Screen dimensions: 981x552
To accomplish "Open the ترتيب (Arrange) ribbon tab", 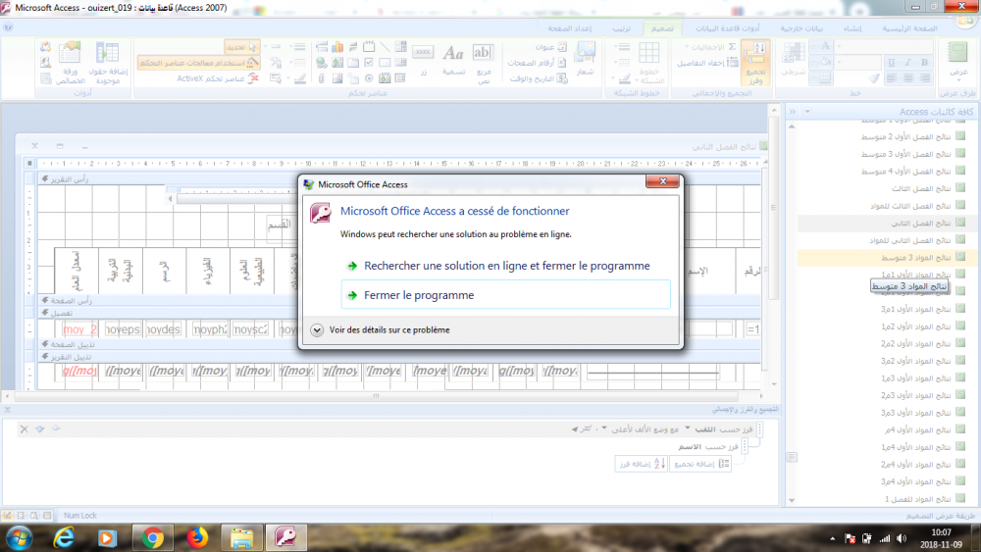I will tap(621, 28).
